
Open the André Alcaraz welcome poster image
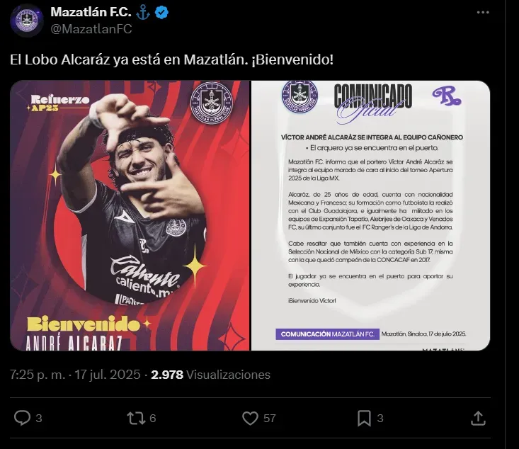(130, 215)
